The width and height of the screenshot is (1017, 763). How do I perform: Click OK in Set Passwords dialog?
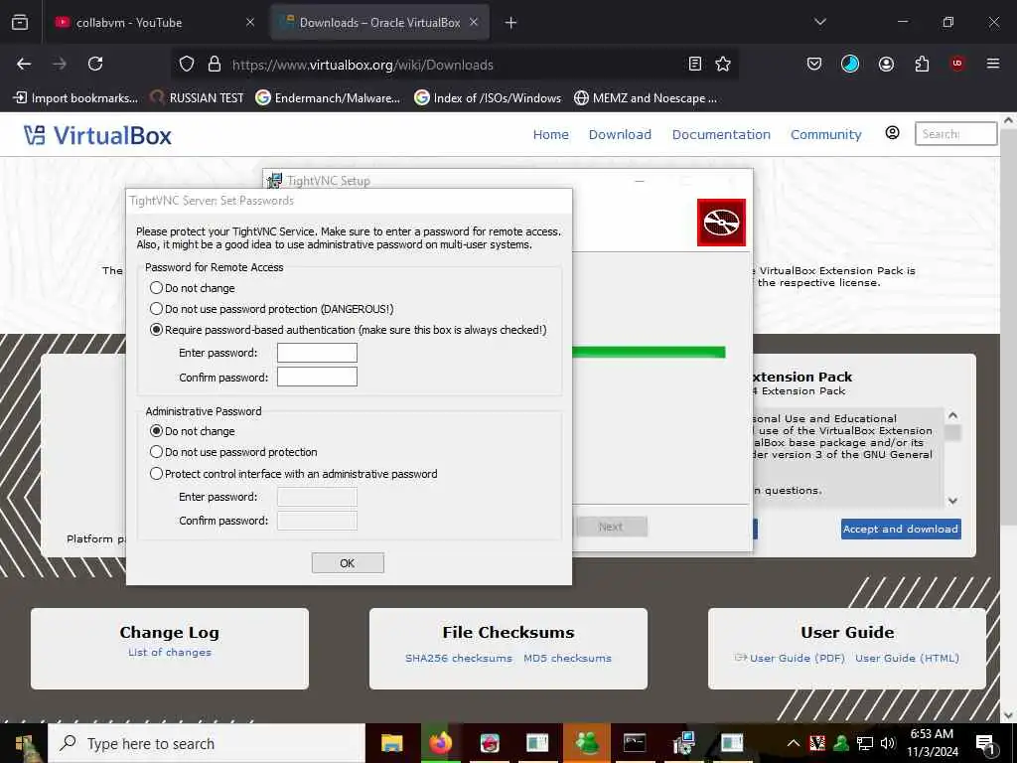(348, 563)
